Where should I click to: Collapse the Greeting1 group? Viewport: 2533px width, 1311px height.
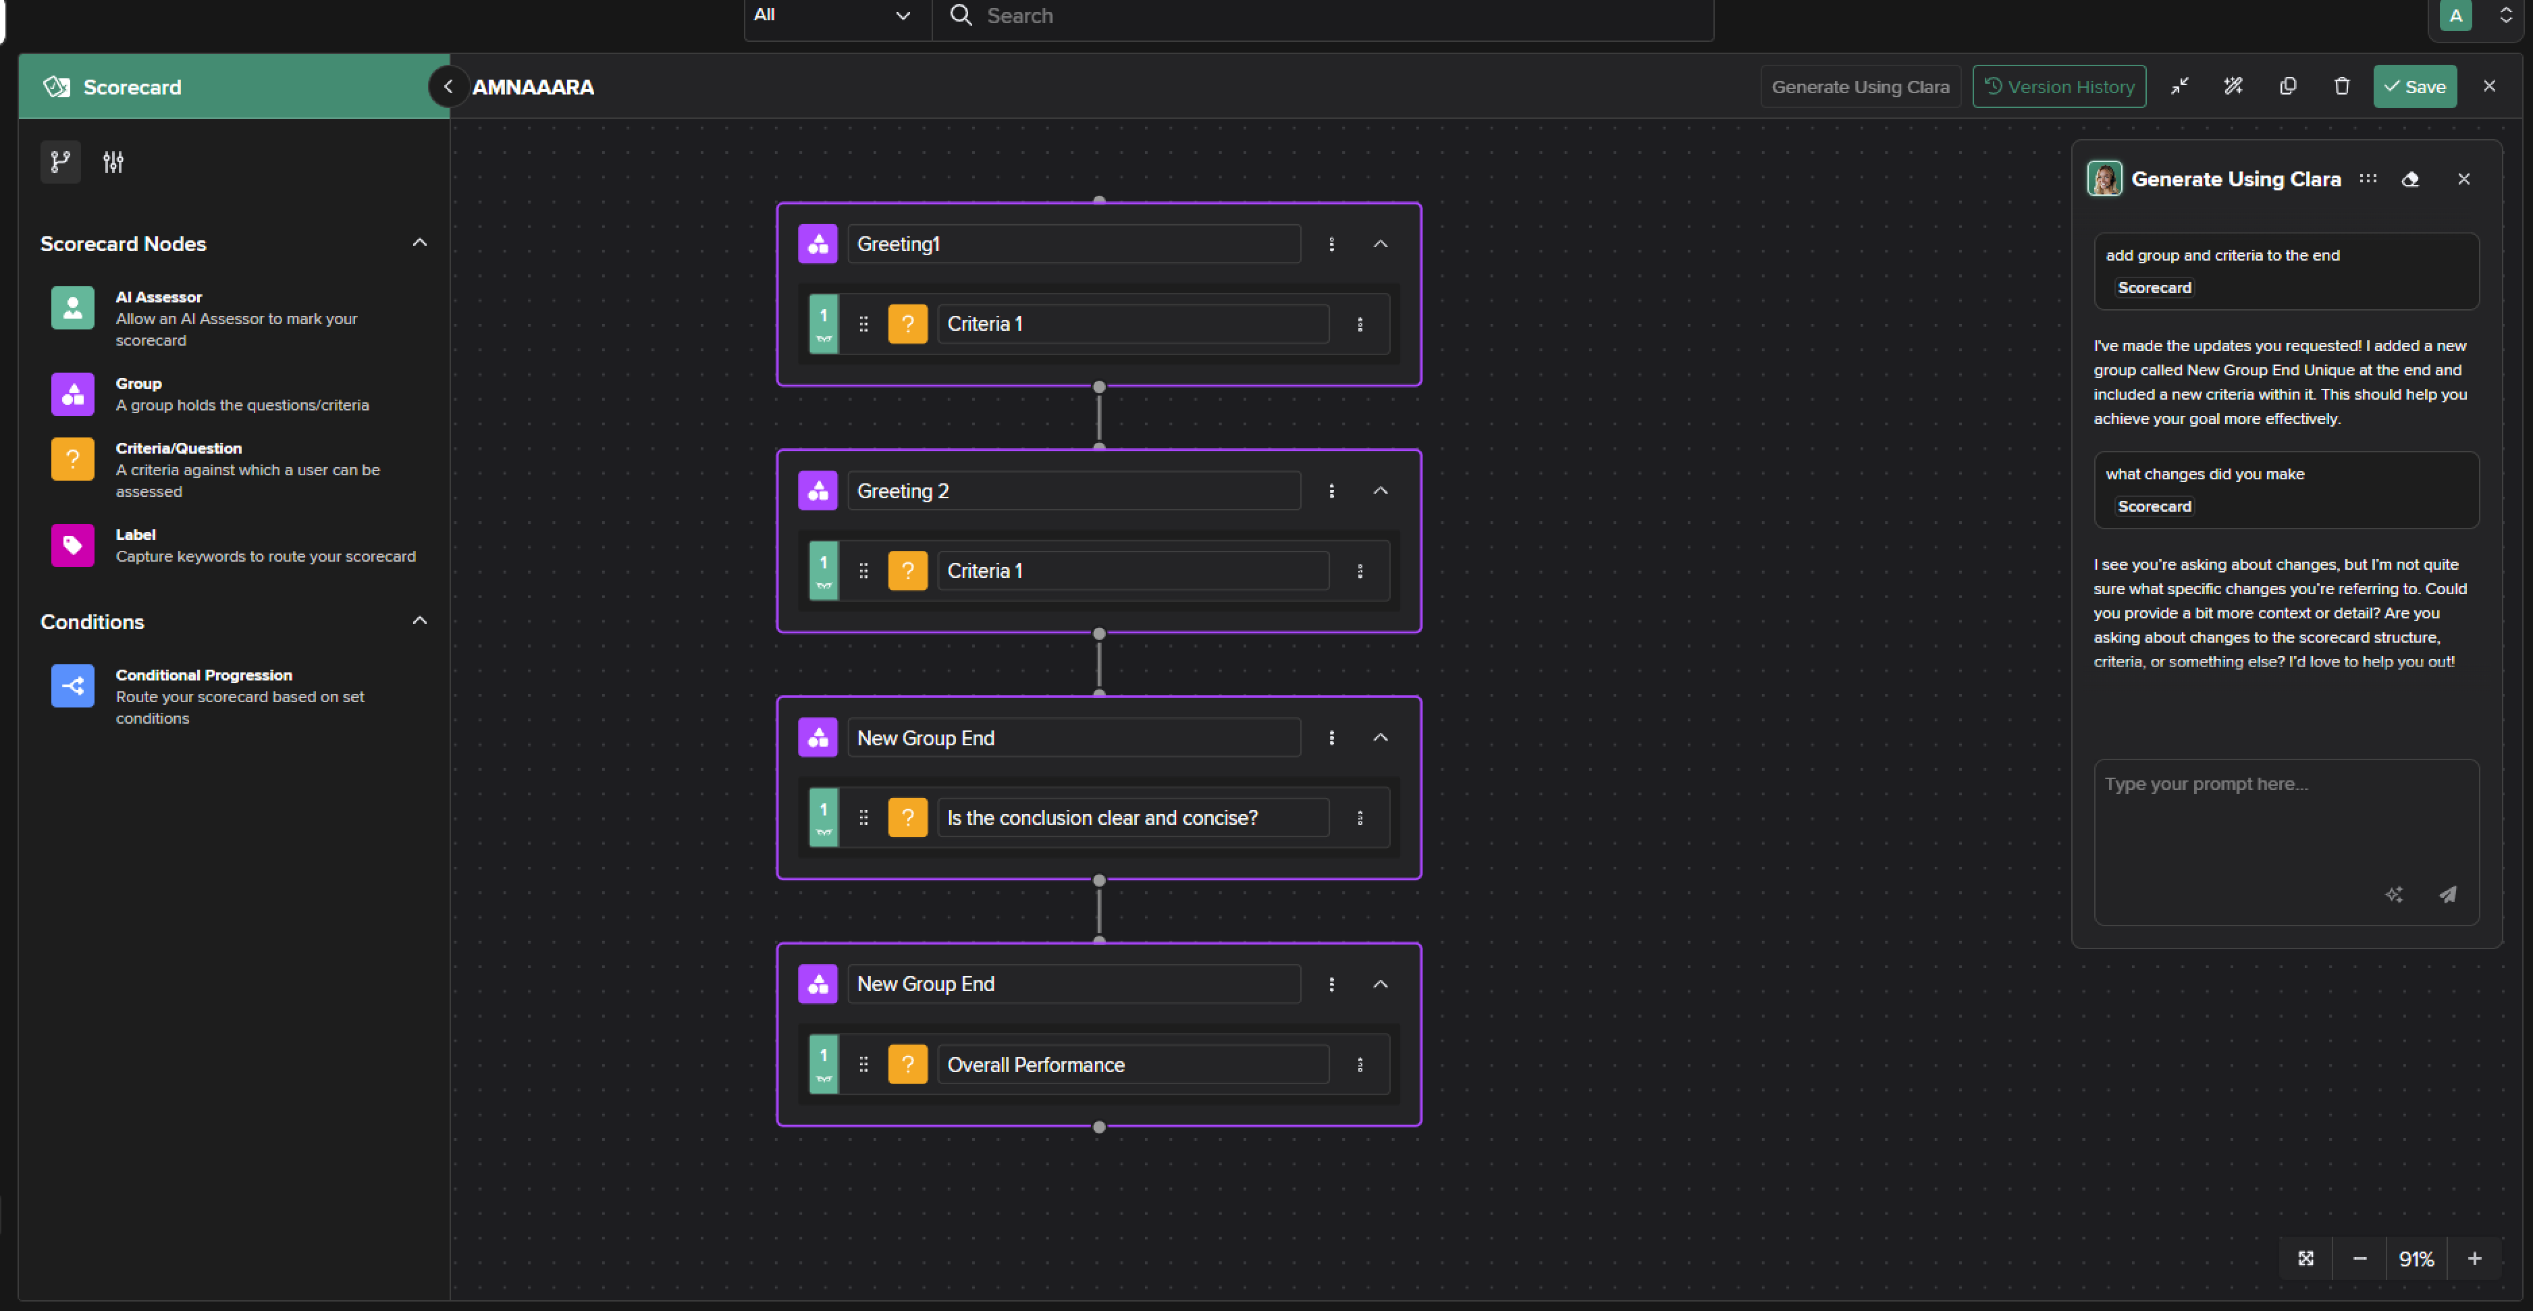click(x=1381, y=244)
